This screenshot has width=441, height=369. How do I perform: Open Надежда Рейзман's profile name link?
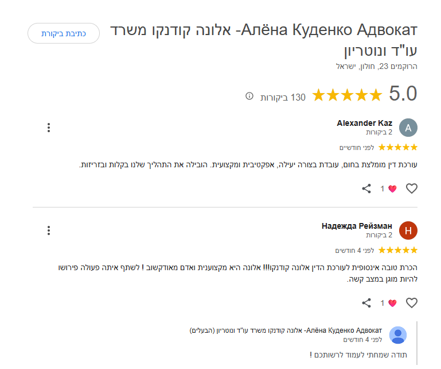point(357,226)
